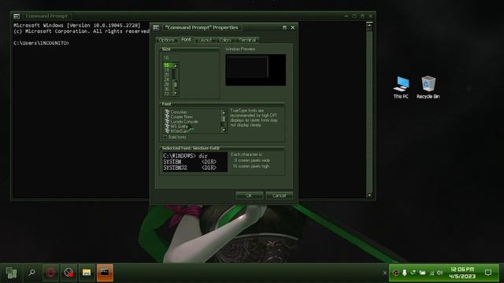Select font size 18 in list
Viewport: 504px width, 283px height.
[x=168, y=70]
